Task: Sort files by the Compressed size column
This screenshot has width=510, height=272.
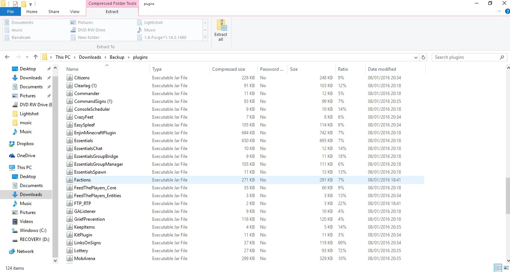Action: click(229, 69)
